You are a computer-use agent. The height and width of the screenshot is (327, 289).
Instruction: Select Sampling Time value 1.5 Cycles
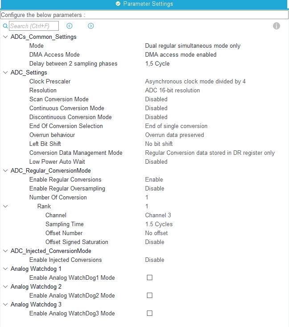[159, 224]
